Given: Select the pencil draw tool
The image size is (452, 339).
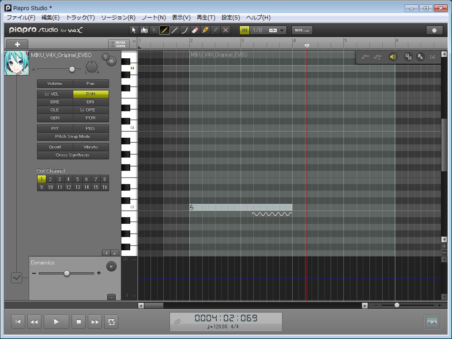Looking at the screenshot, I should click(164, 30).
